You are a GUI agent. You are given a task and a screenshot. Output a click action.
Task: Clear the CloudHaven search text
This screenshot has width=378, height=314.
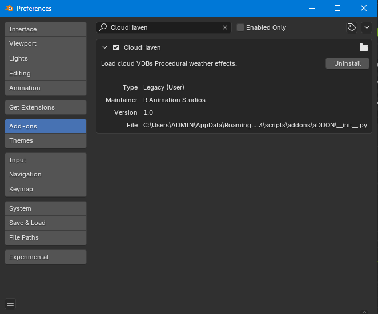(224, 27)
